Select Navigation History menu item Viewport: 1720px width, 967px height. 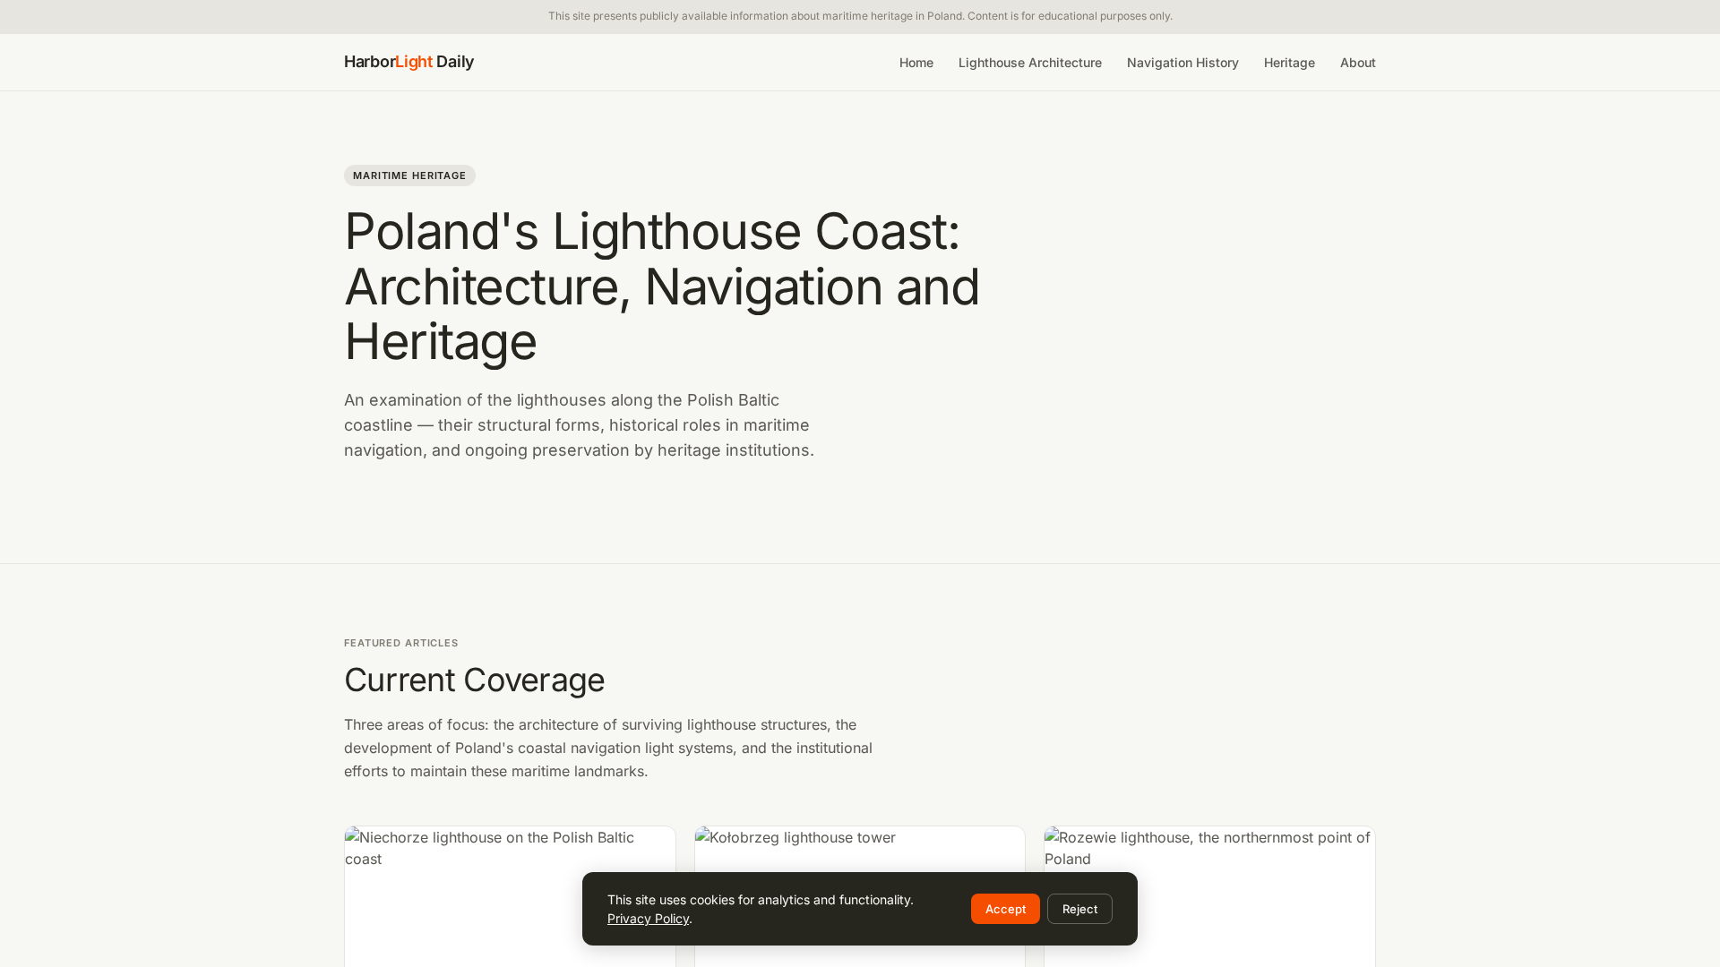pos(1182,63)
